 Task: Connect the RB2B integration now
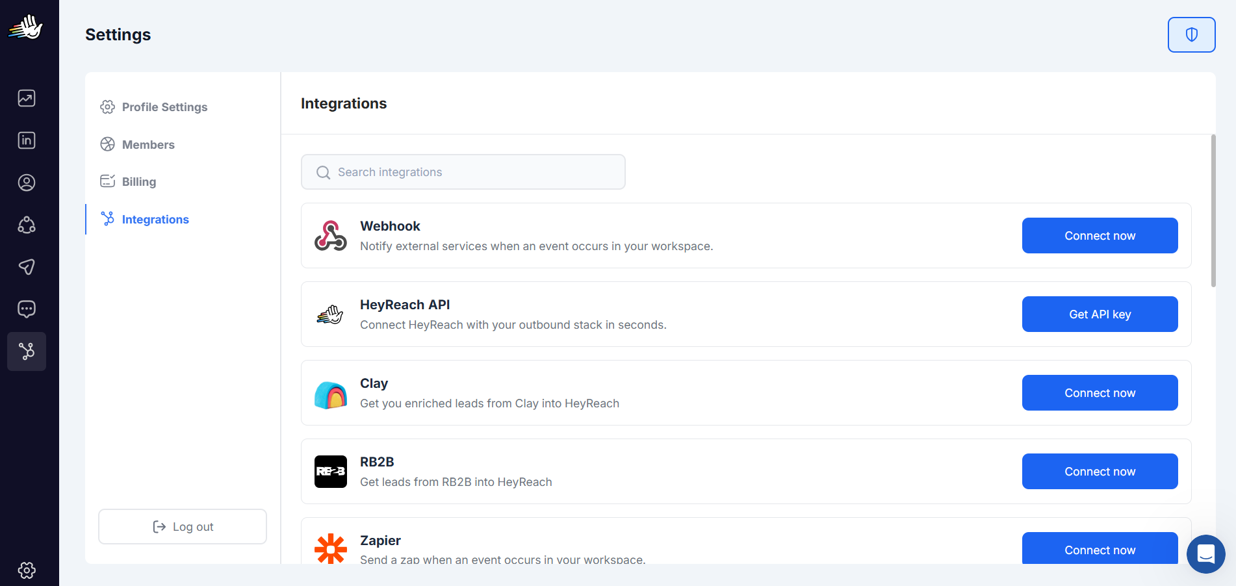point(1100,472)
